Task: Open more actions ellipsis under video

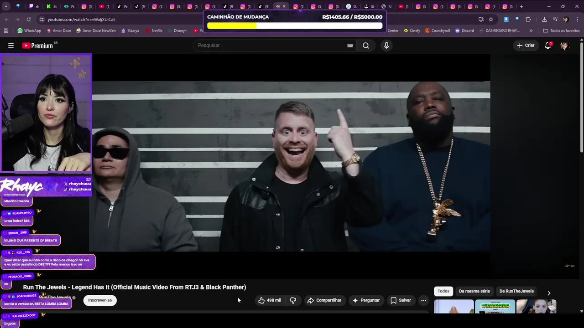Action: tap(423, 300)
